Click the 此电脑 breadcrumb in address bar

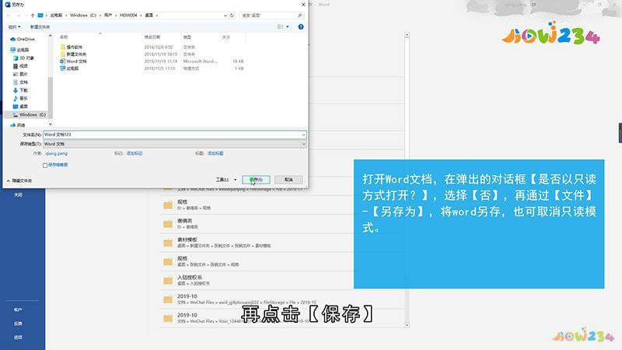pyautogui.click(x=56, y=15)
